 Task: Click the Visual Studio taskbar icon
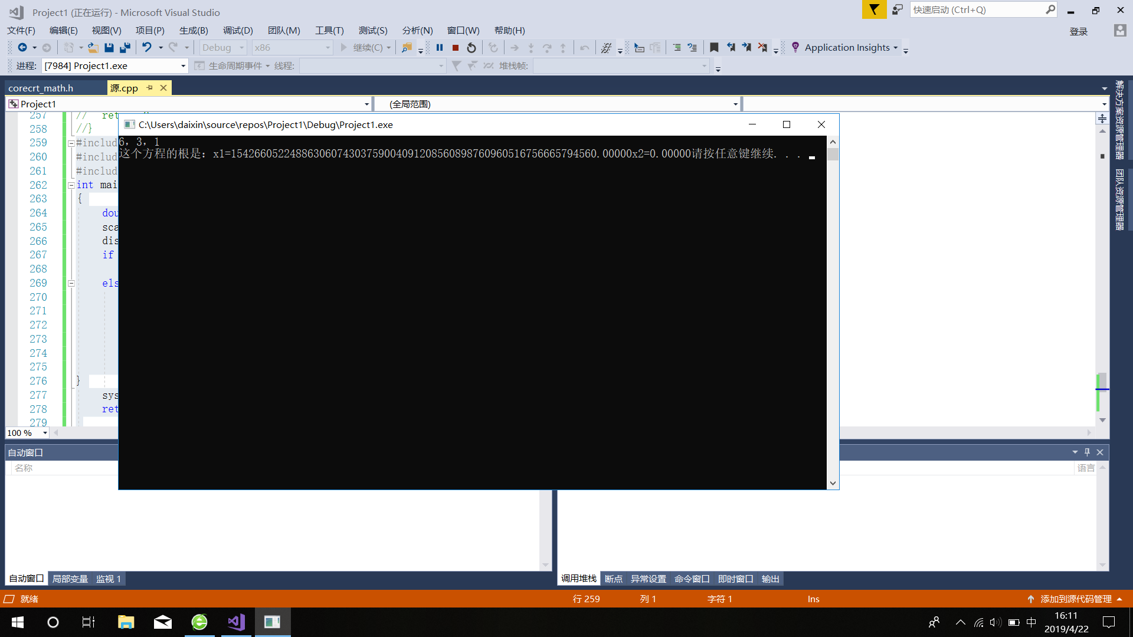coord(236,622)
